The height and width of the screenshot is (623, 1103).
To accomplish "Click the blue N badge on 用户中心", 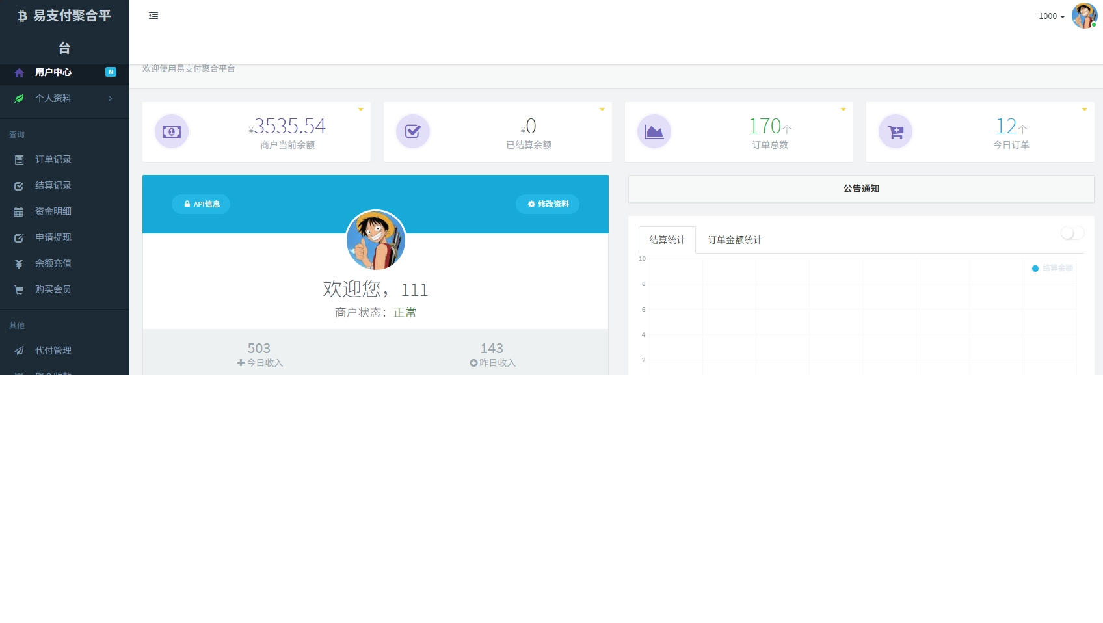I will (x=111, y=72).
